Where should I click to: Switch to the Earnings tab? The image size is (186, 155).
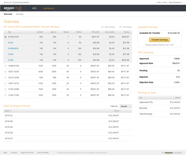point(20,14)
